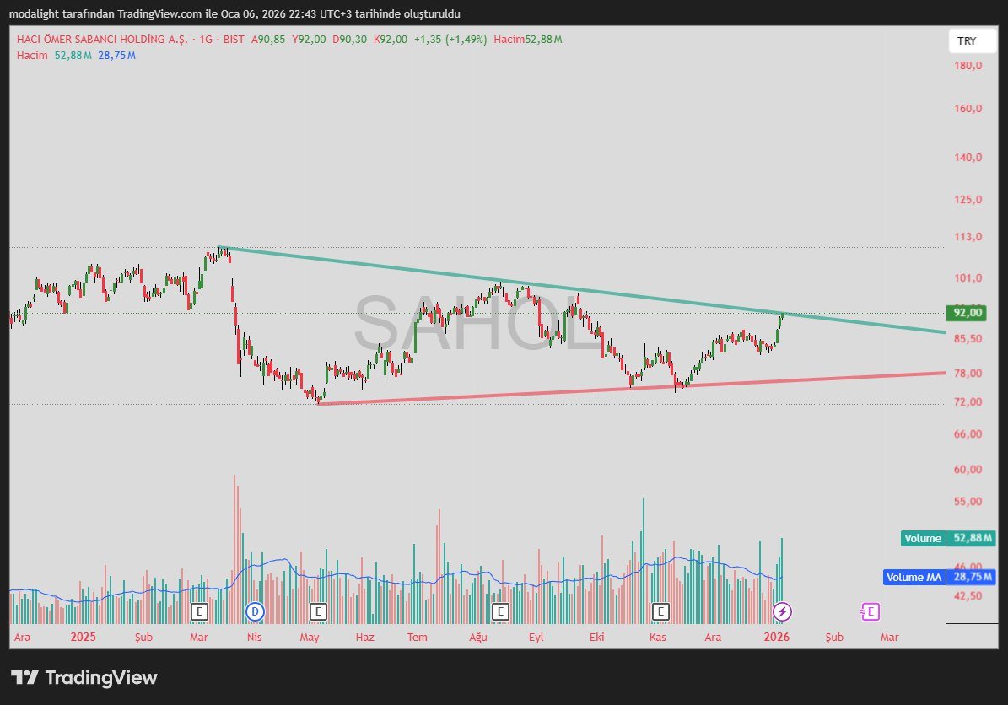The width and height of the screenshot is (1008, 705).
Task: Click the 101,0 price axis value
Action: coord(968,278)
